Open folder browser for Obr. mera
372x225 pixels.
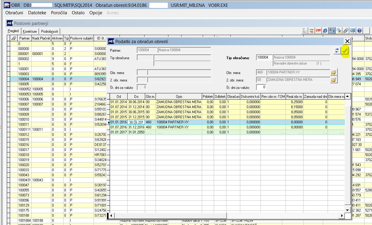click(334, 72)
